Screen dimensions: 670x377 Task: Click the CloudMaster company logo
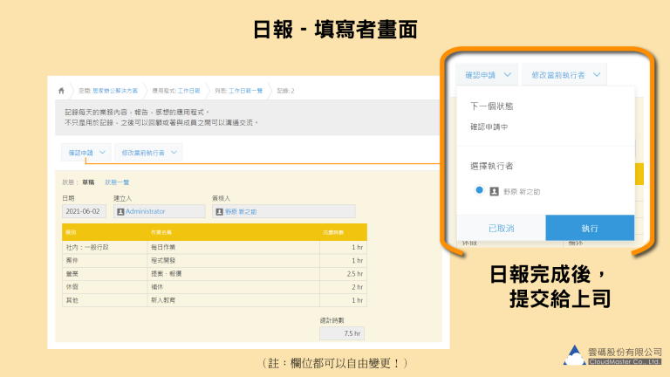coord(573,355)
